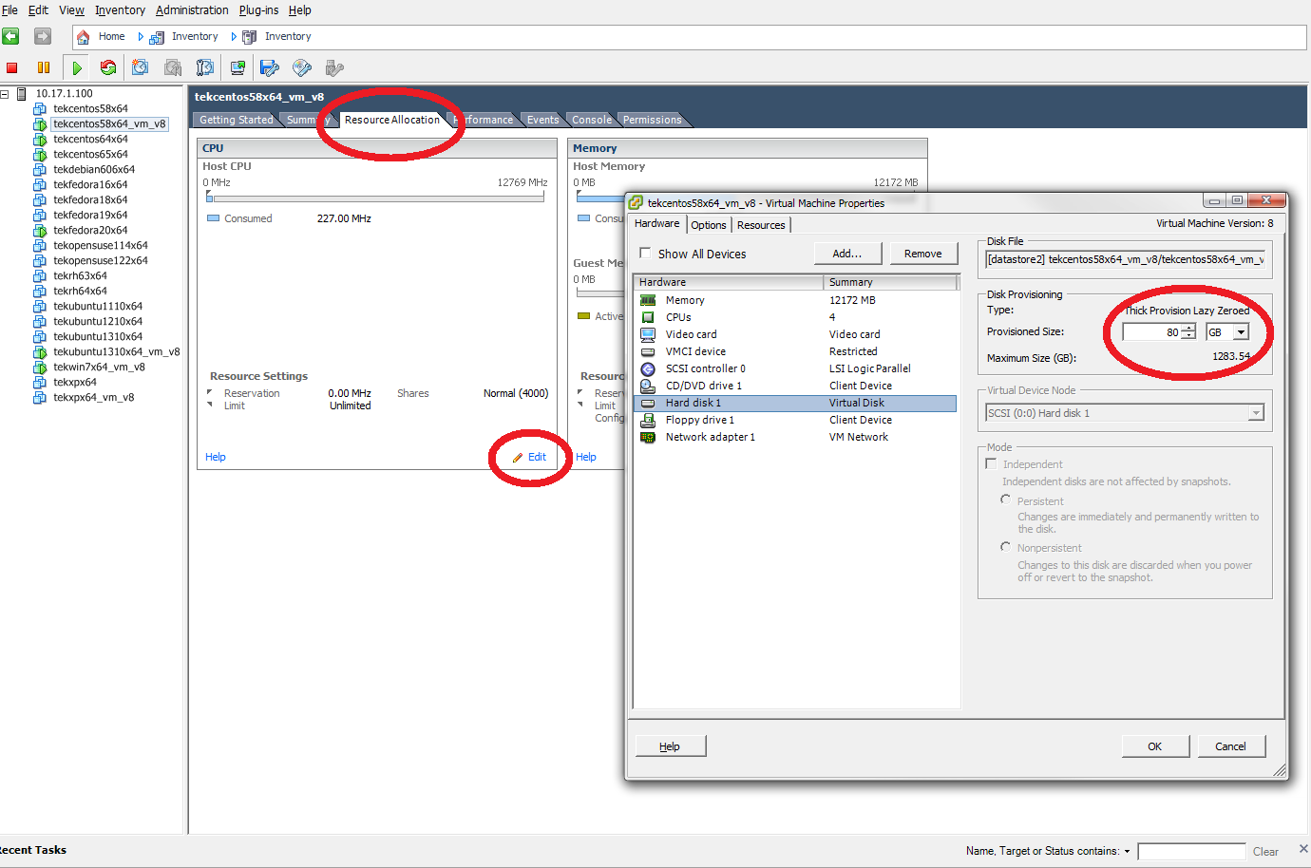Click the connect USB device toolbar icon
The height and width of the screenshot is (868, 1311).
334,67
